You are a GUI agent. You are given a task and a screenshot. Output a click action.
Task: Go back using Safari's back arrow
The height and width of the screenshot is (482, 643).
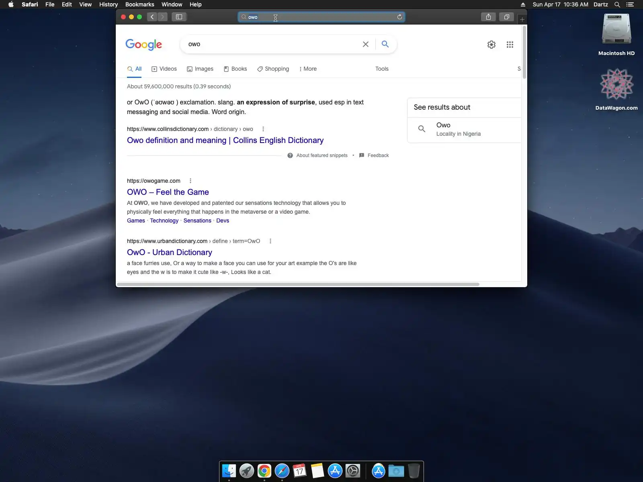[152, 17]
